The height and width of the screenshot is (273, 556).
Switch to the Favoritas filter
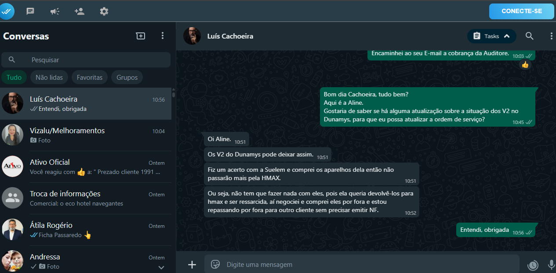click(x=90, y=78)
